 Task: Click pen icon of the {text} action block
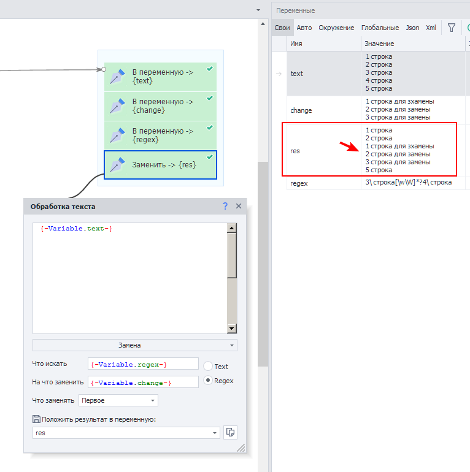(x=117, y=76)
